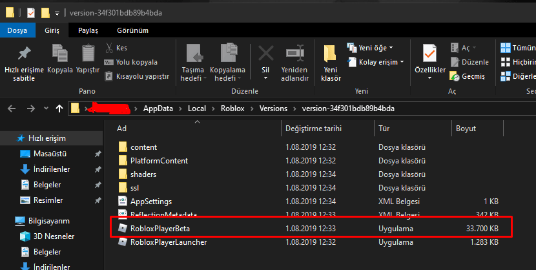
Task: Click the Yapıştır paste icon
Action: pyautogui.click(x=88, y=54)
